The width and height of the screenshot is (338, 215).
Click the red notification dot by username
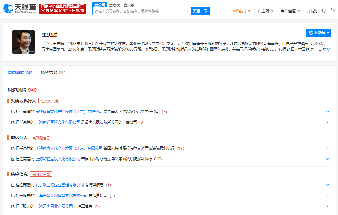coord(331,9)
